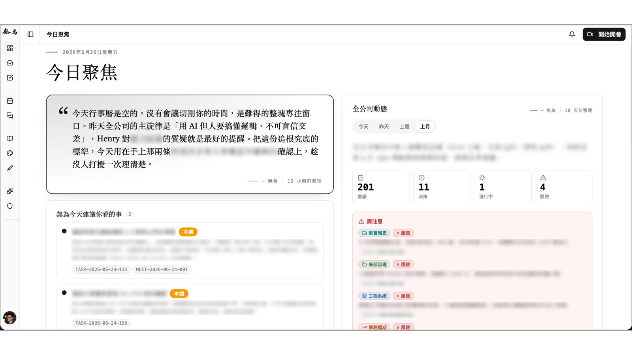Click the 今日聚焦 breadcrumb title in header
Image resolution: width=632 pixels, height=355 pixels.
pyautogui.click(x=58, y=34)
